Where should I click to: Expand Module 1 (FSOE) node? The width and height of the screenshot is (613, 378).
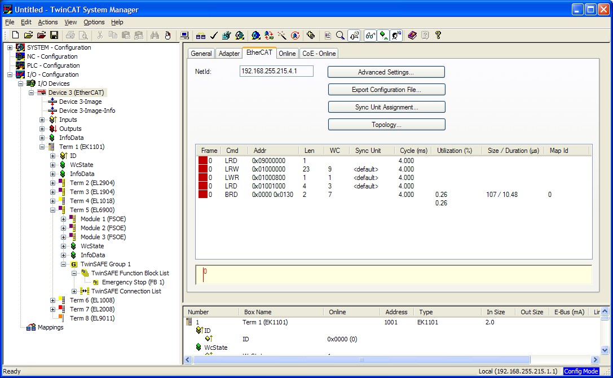[x=63, y=219]
